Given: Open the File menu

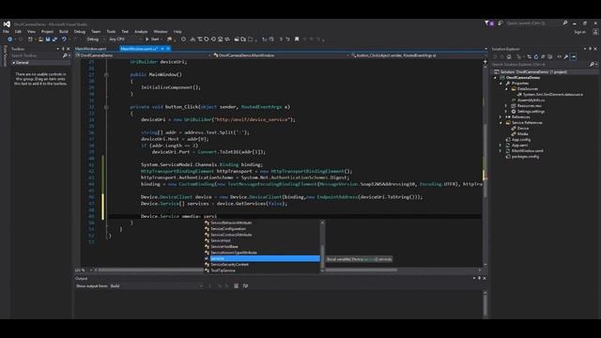Looking at the screenshot, I should point(6,31).
